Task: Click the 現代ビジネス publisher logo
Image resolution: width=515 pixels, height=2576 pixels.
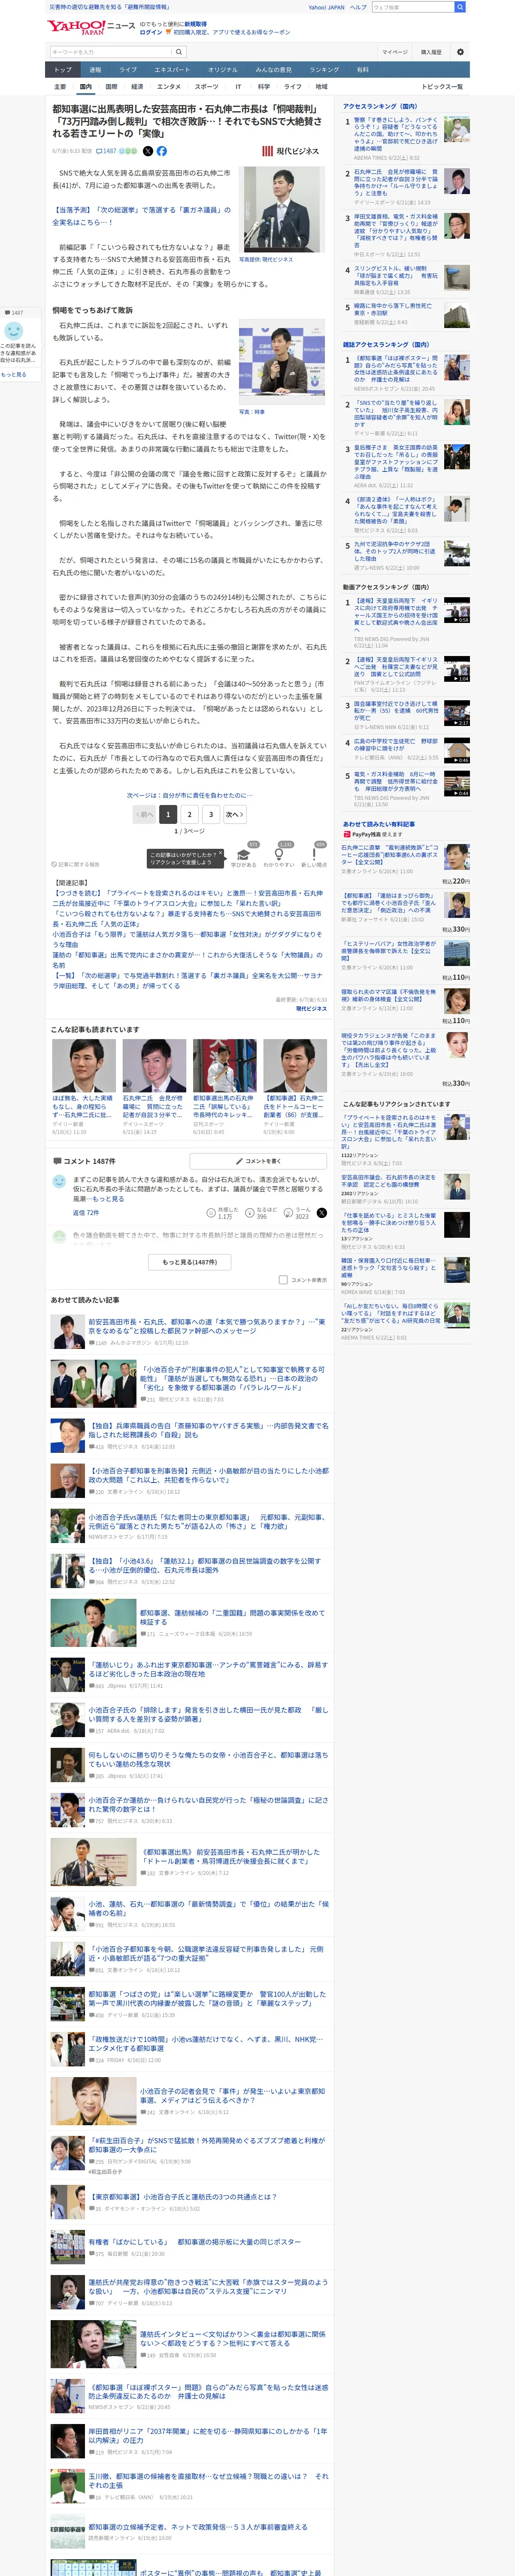Action: click(x=290, y=151)
